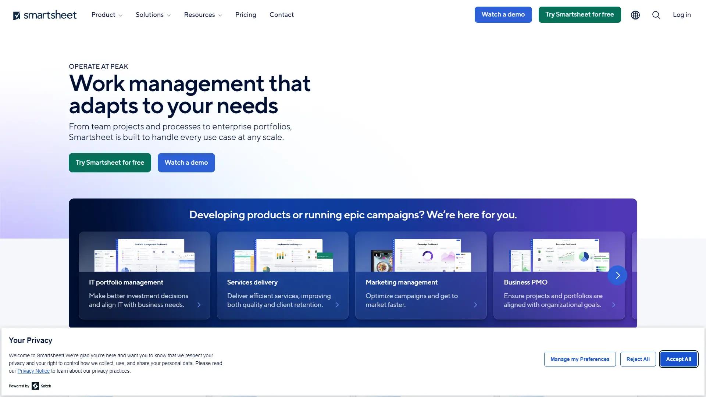
Task: Click the Business PMO arrow icon
Action: click(x=614, y=304)
